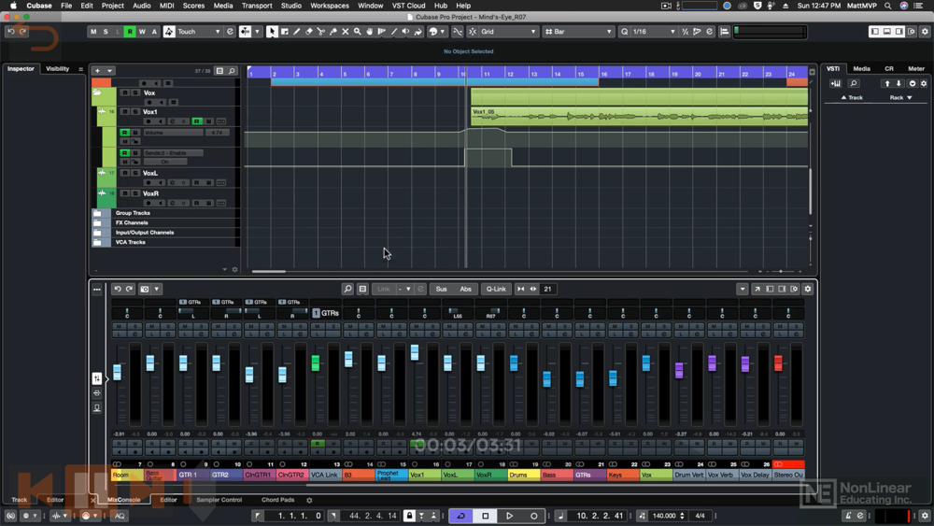Click the MixConsole undo arrow
Viewport: 934px width, 526px height.
[118, 289]
